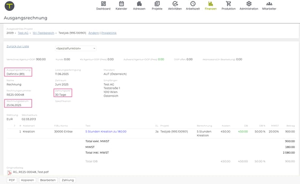The image size is (300, 184).
Task: Go to Adressen via building icon
Action: (139, 4)
